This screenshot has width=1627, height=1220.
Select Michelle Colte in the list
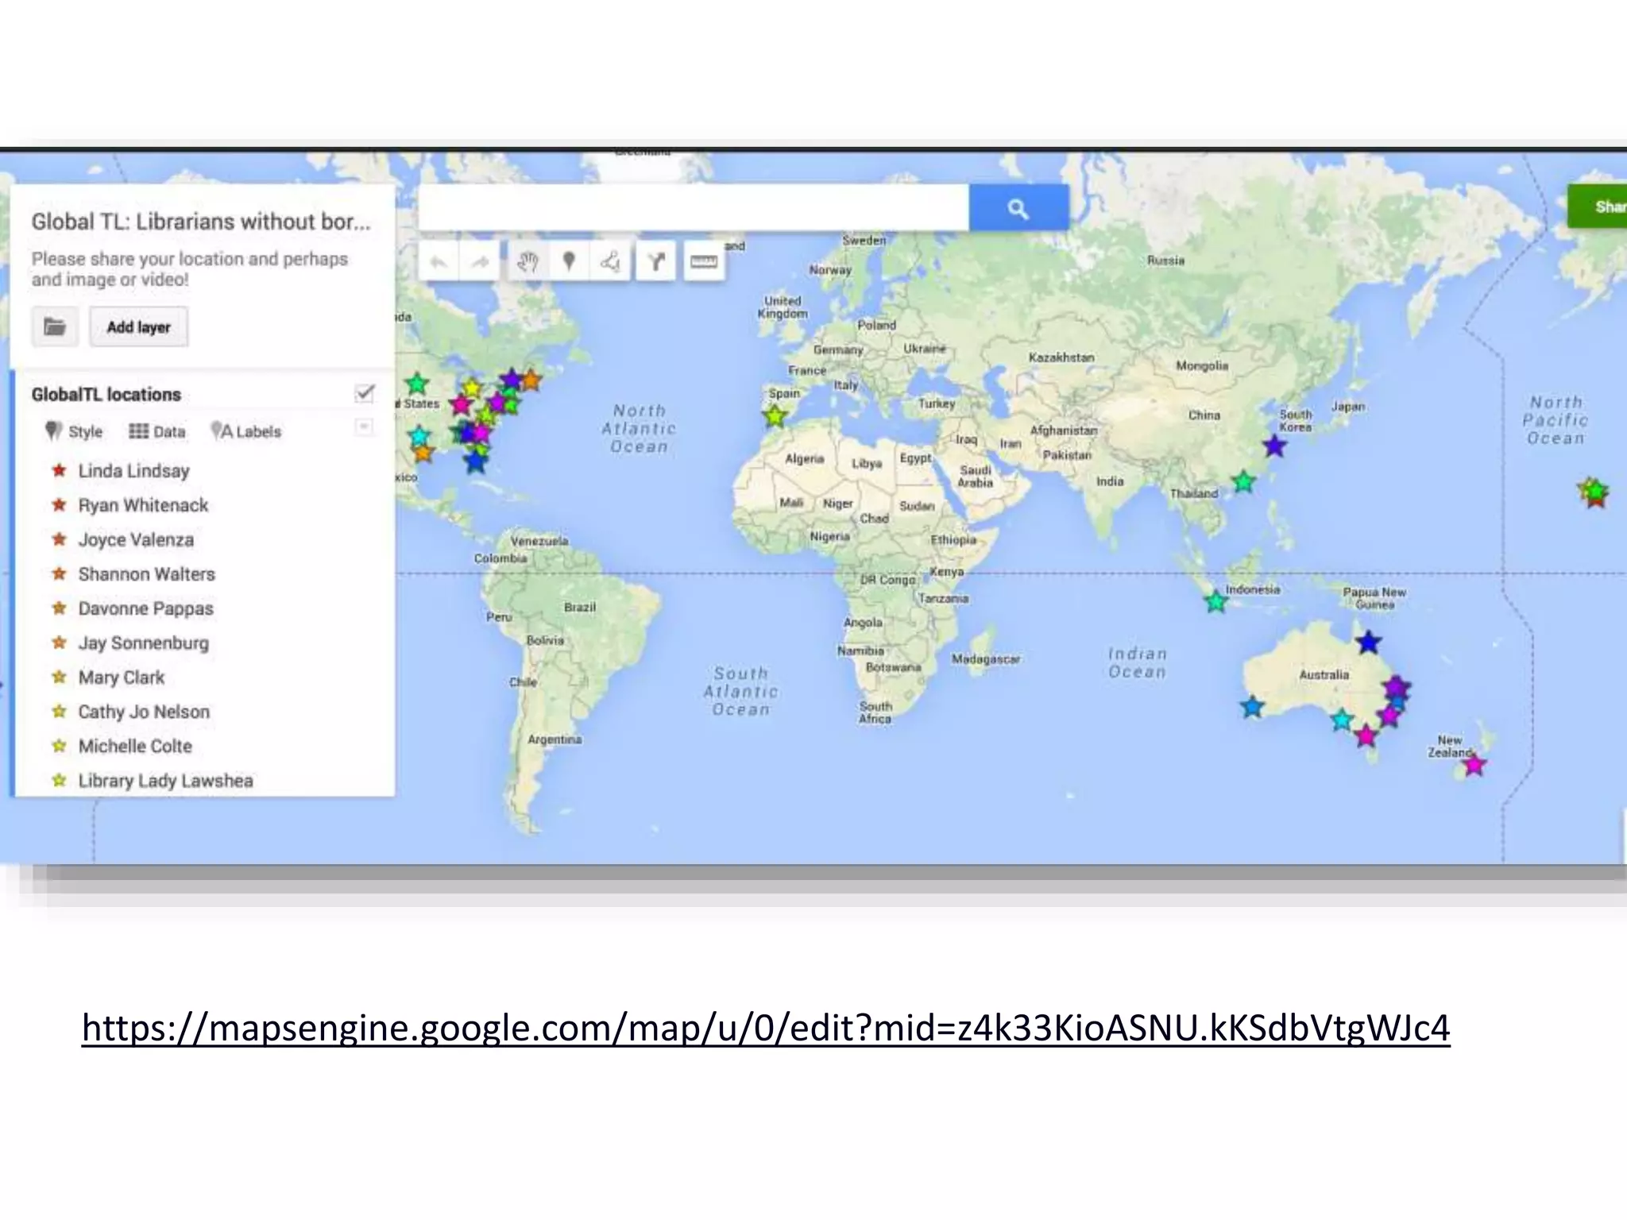135,746
